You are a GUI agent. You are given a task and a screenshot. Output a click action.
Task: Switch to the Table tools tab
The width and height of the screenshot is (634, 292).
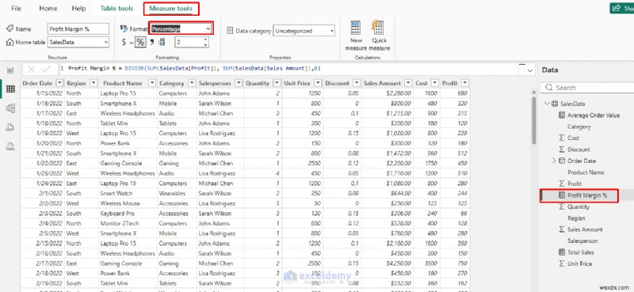[116, 9]
